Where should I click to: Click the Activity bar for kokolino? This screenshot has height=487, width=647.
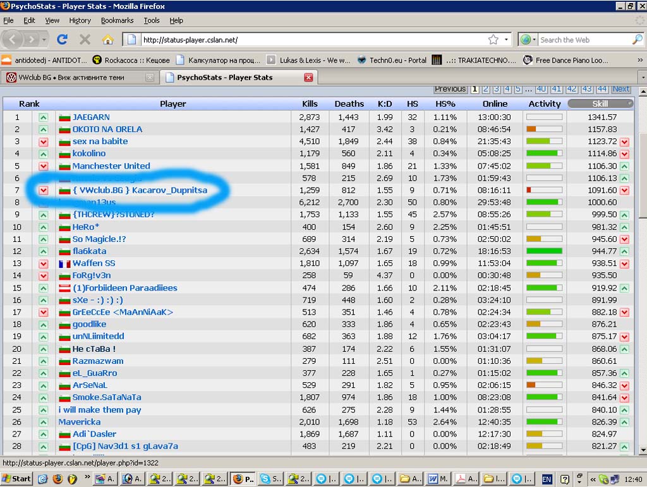[544, 153]
